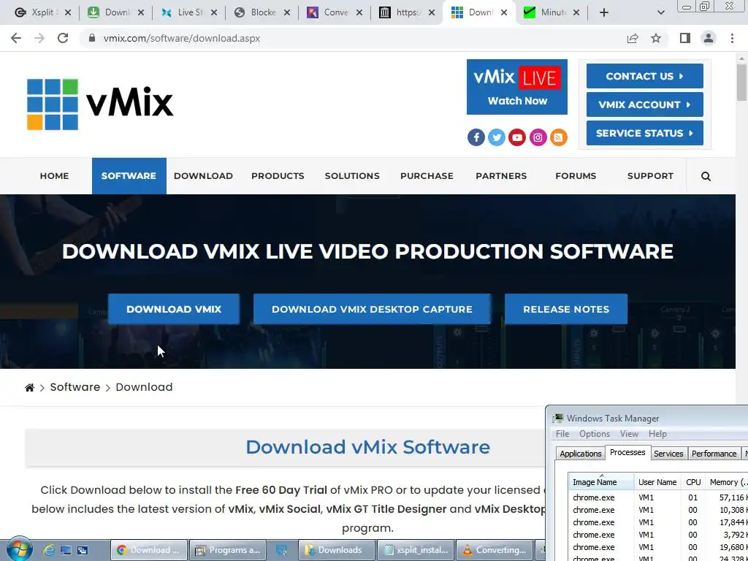Switch to the Minute browser tab
The width and height of the screenshot is (748, 561).
click(x=552, y=13)
